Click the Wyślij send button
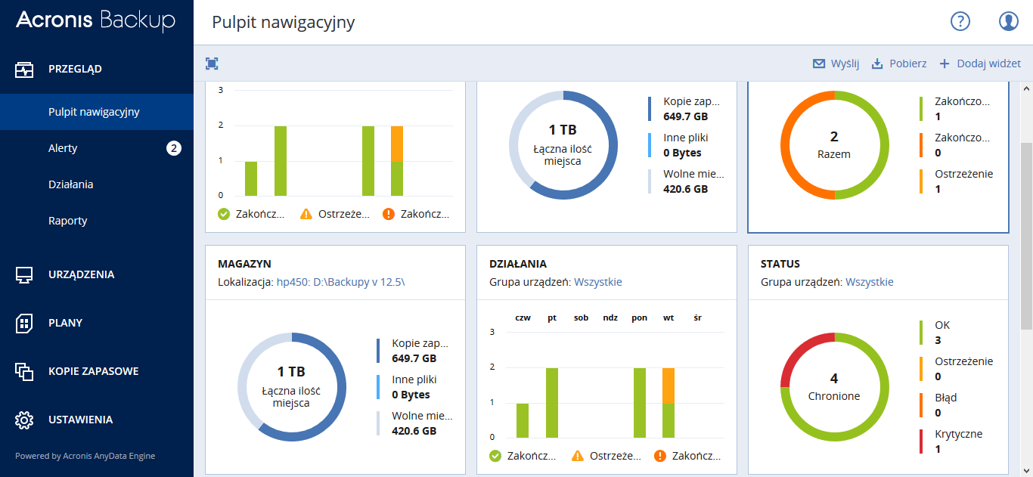 click(836, 63)
